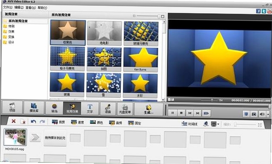Click the audio mixer icon beside 时间线
Image resolution: width=272 pixels, height=164 pixels.
coord(206,124)
